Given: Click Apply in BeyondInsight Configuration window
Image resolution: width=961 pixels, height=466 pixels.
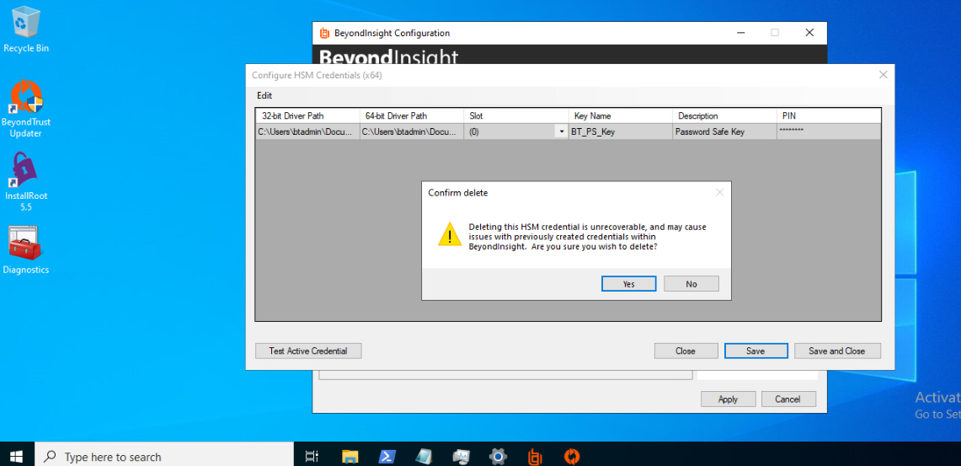Looking at the screenshot, I should click(728, 399).
